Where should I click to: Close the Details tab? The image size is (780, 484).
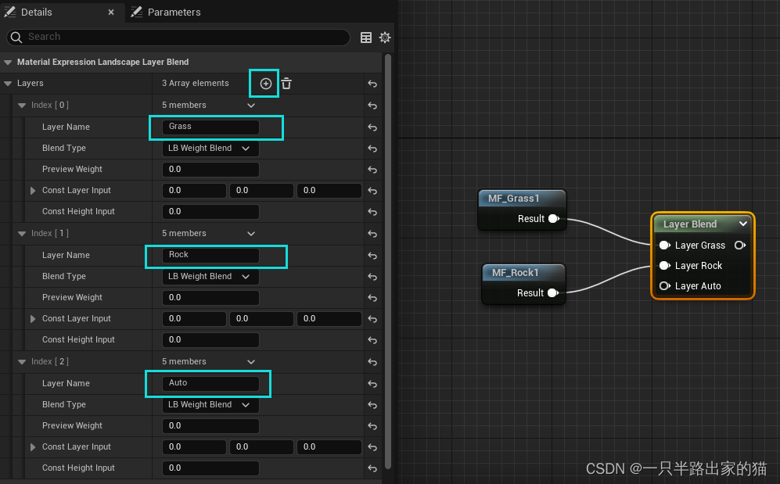(x=111, y=12)
